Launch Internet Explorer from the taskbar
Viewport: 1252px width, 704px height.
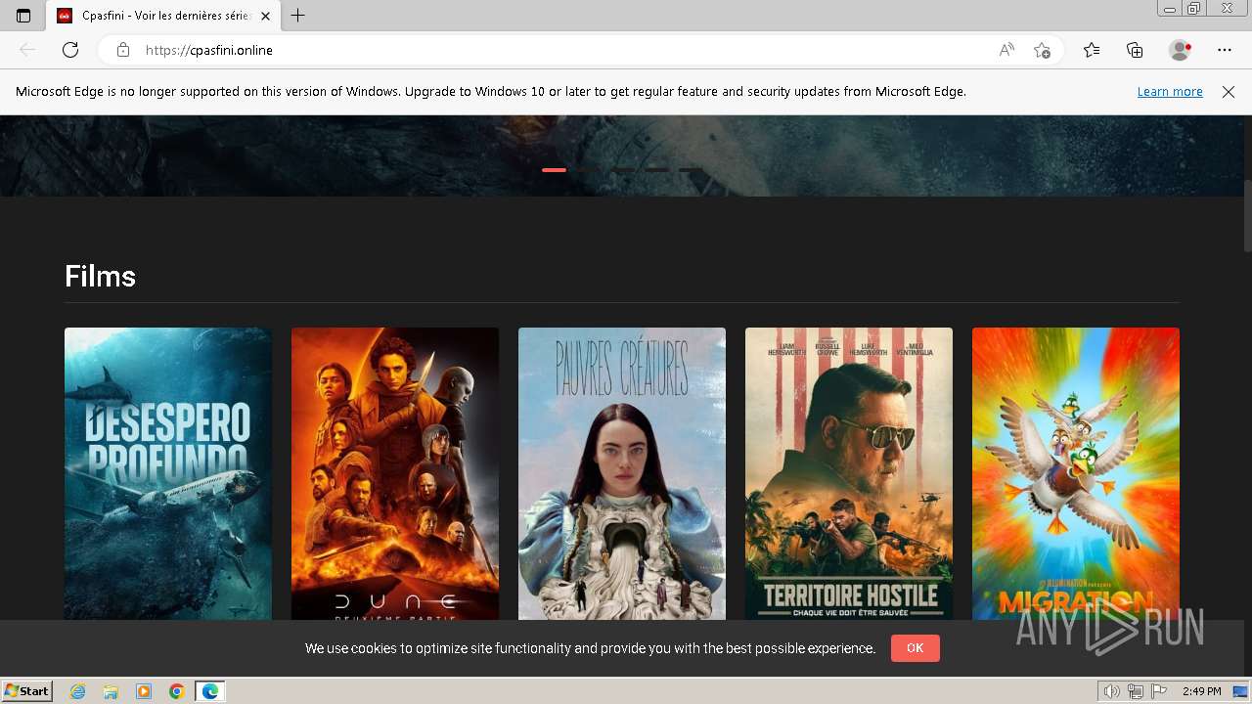(78, 691)
